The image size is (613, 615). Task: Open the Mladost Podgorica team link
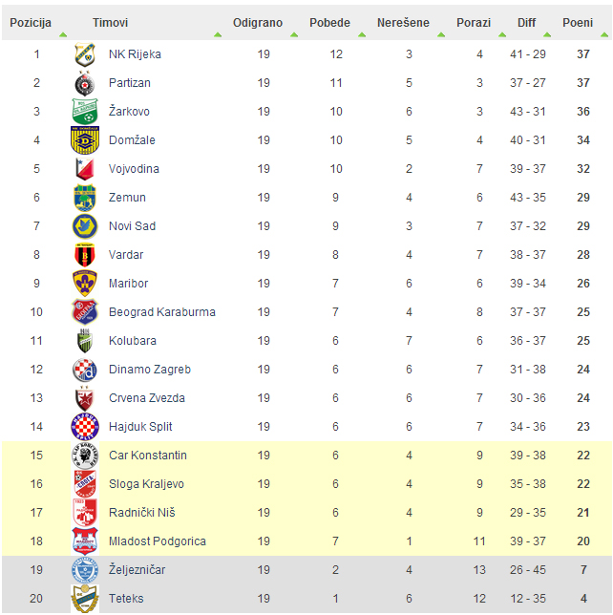tap(158, 541)
